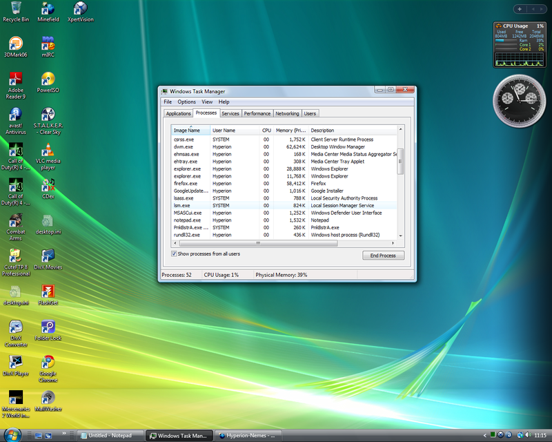Select the csrss.exe process row
This screenshot has width=552, height=442.
[x=284, y=140]
